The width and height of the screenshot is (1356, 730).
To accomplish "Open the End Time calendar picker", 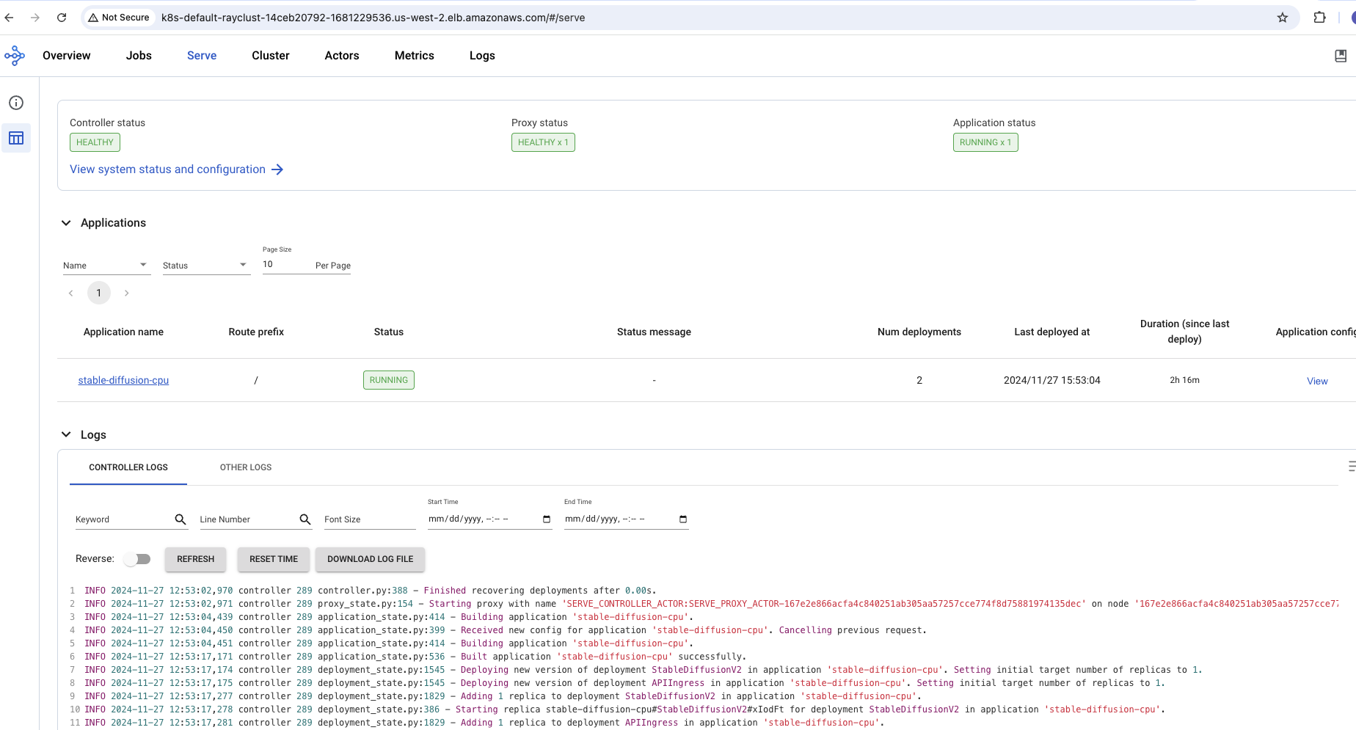I will point(683,519).
